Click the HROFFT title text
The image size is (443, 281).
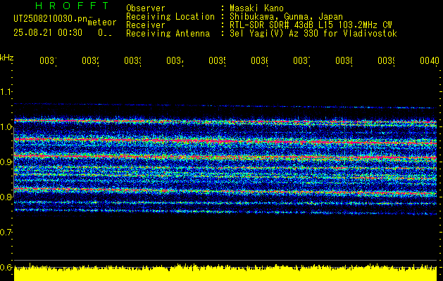[x=73, y=6]
